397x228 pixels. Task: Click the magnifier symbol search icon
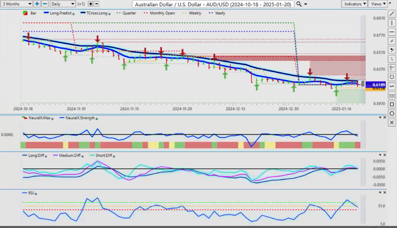pos(299,4)
